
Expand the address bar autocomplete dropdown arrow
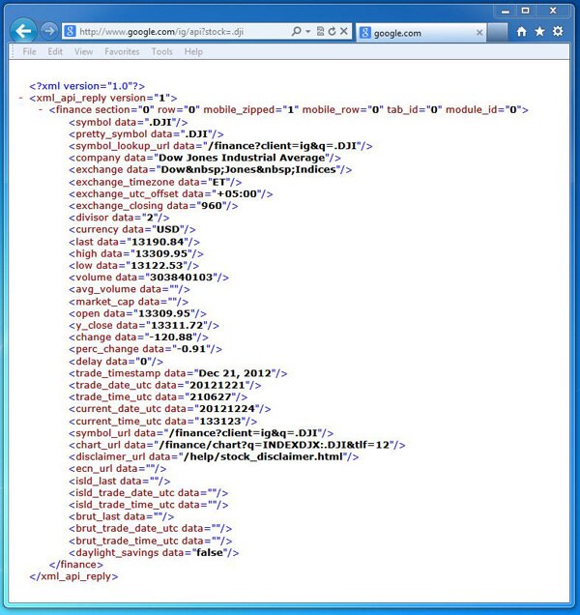tap(307, 32)
